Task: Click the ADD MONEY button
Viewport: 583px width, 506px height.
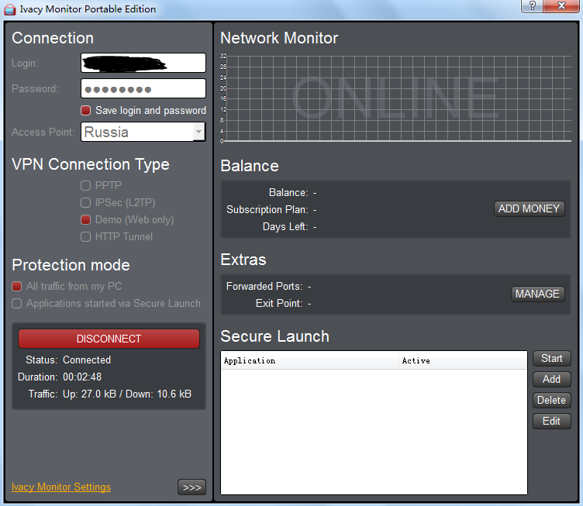Action: pos(529,208)
